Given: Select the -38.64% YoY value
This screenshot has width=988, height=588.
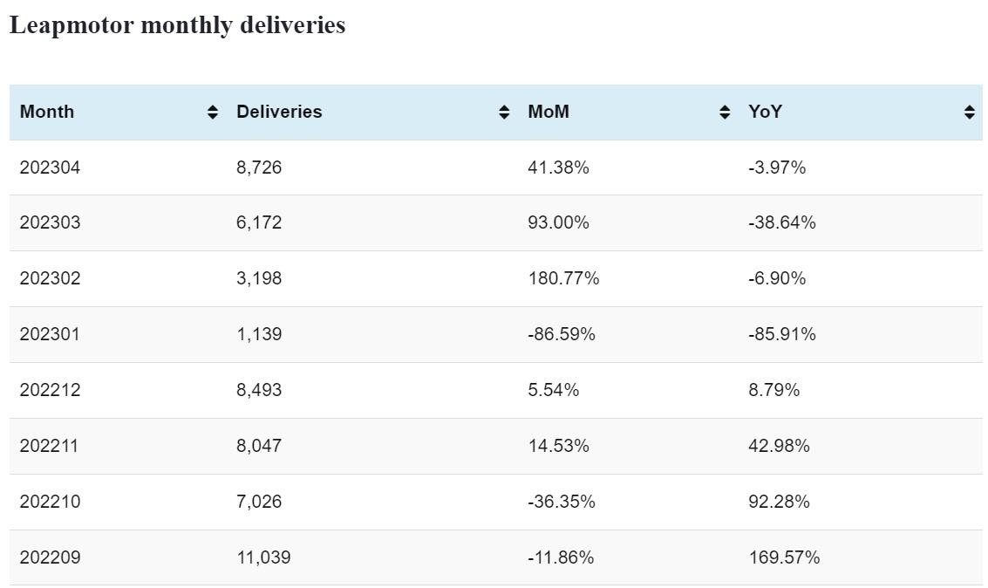Looking at the screenshot, I should coord(781,222).
